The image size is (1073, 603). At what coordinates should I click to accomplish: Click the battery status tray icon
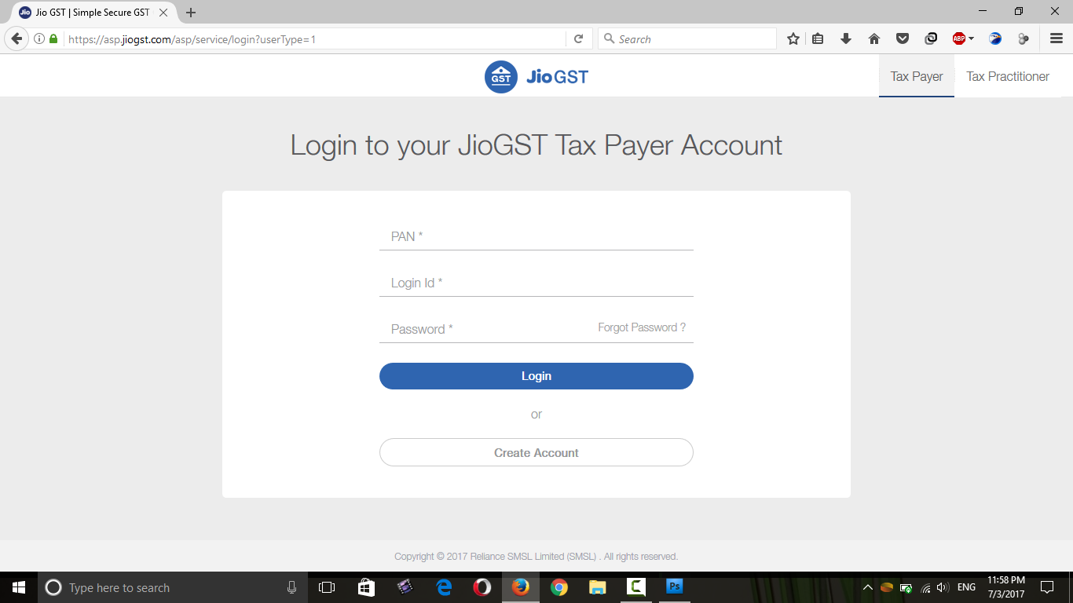(x=906, y=587)
